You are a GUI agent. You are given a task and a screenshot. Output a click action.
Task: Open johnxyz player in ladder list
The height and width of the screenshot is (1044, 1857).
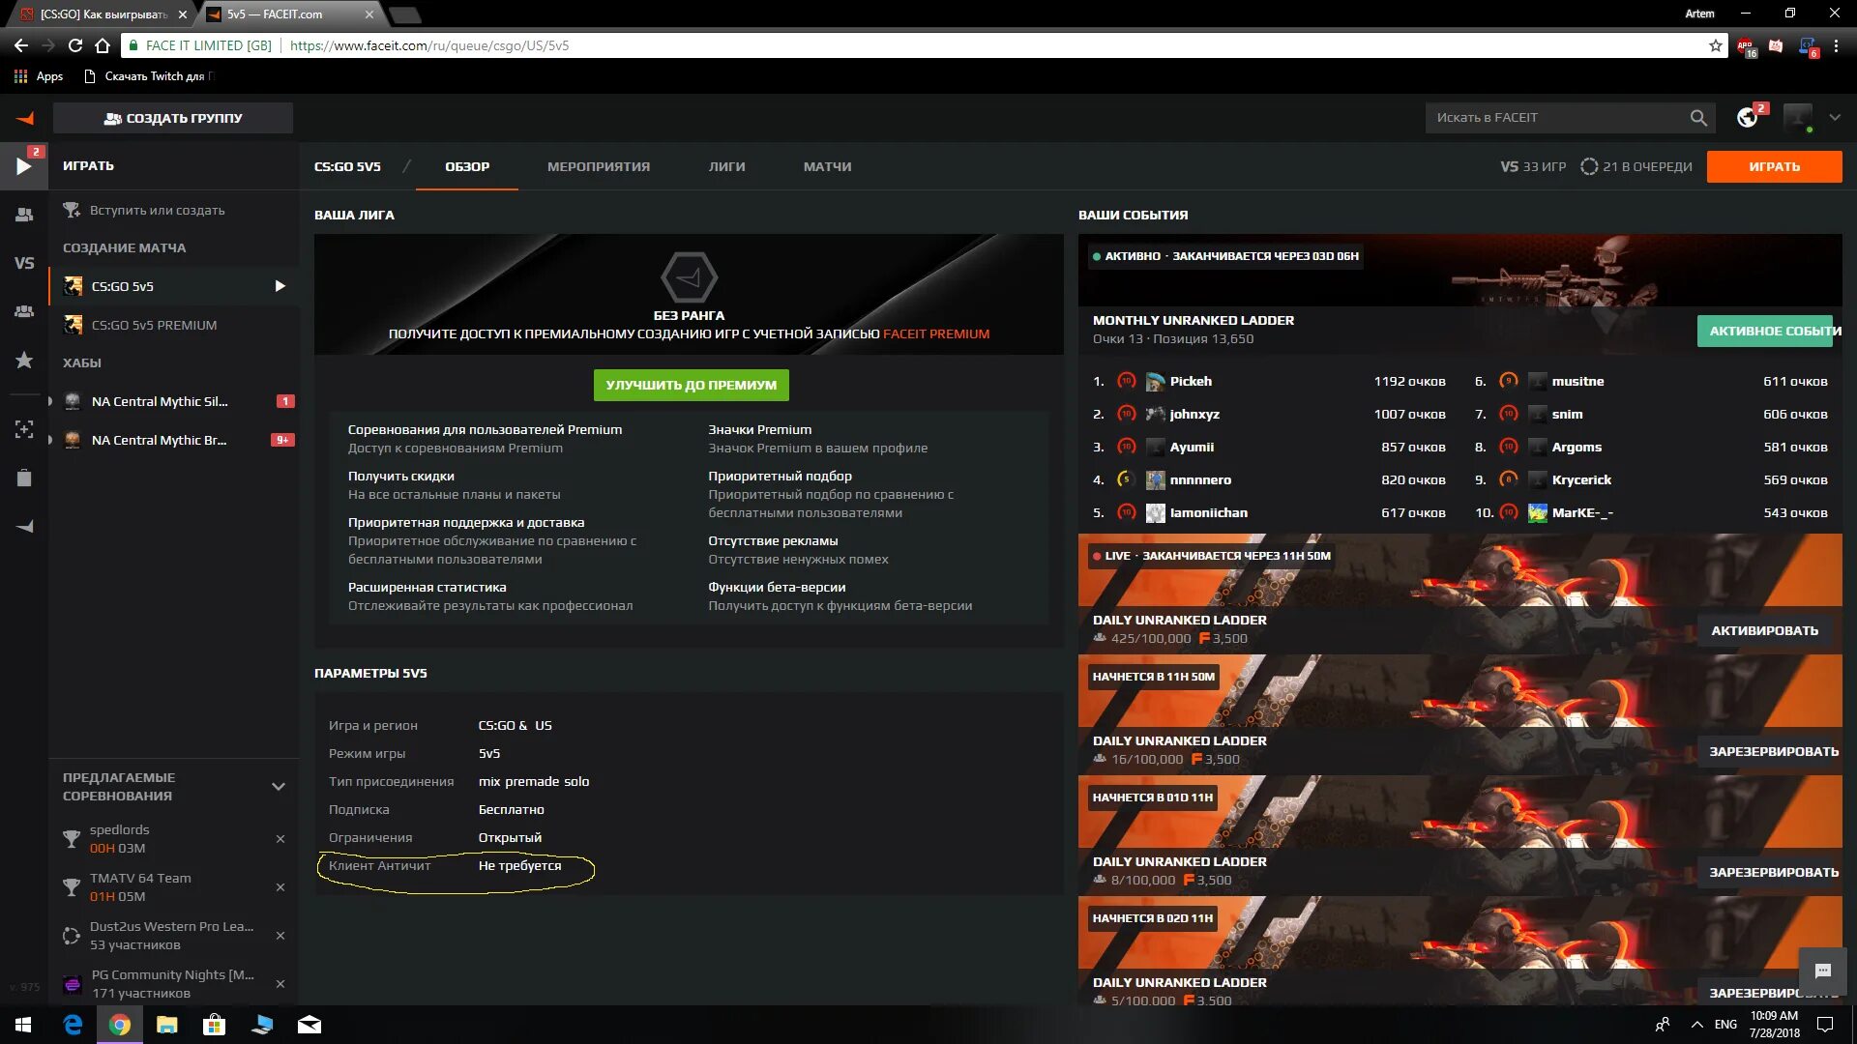1194,414
